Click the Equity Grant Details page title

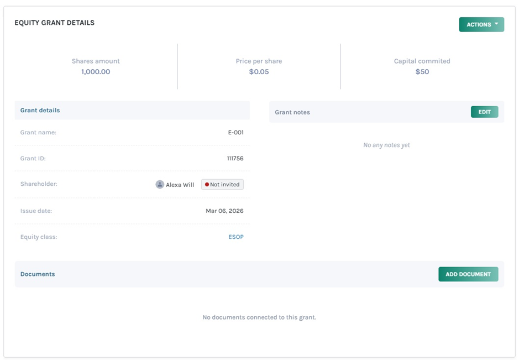tap(54, 23)
